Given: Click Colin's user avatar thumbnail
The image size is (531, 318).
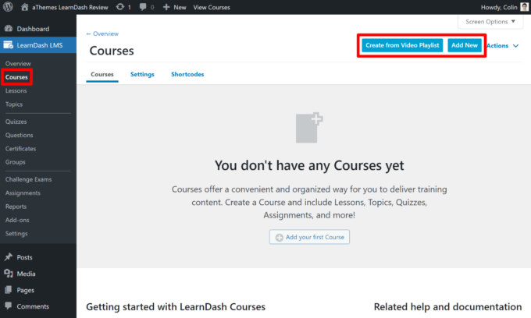Looking at the screenshot, I should (524, 7).
